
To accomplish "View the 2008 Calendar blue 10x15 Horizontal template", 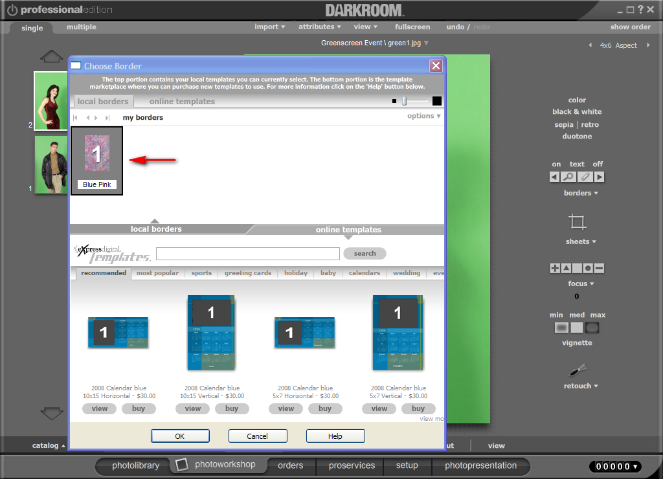I will pos(99,409).
